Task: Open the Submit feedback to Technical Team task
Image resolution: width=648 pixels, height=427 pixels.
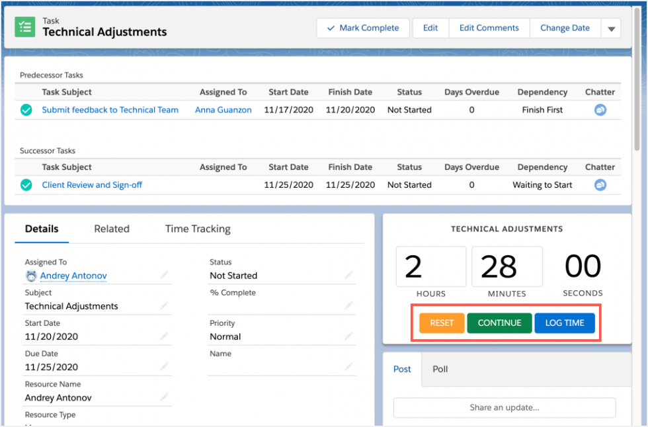Action: click(110, 110)
